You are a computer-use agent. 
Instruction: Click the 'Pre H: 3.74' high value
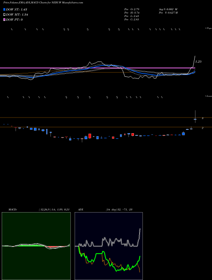132,13
